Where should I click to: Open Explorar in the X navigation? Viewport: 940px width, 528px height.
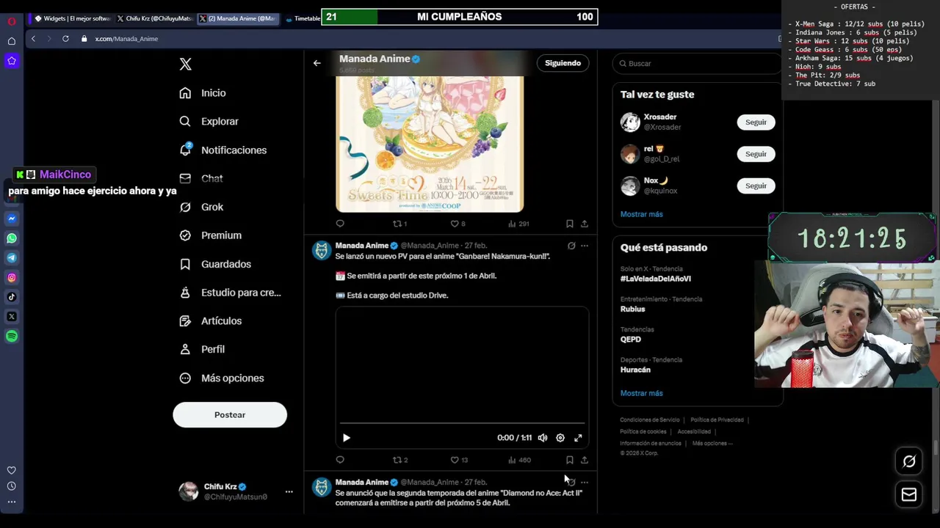click(209, 122)
